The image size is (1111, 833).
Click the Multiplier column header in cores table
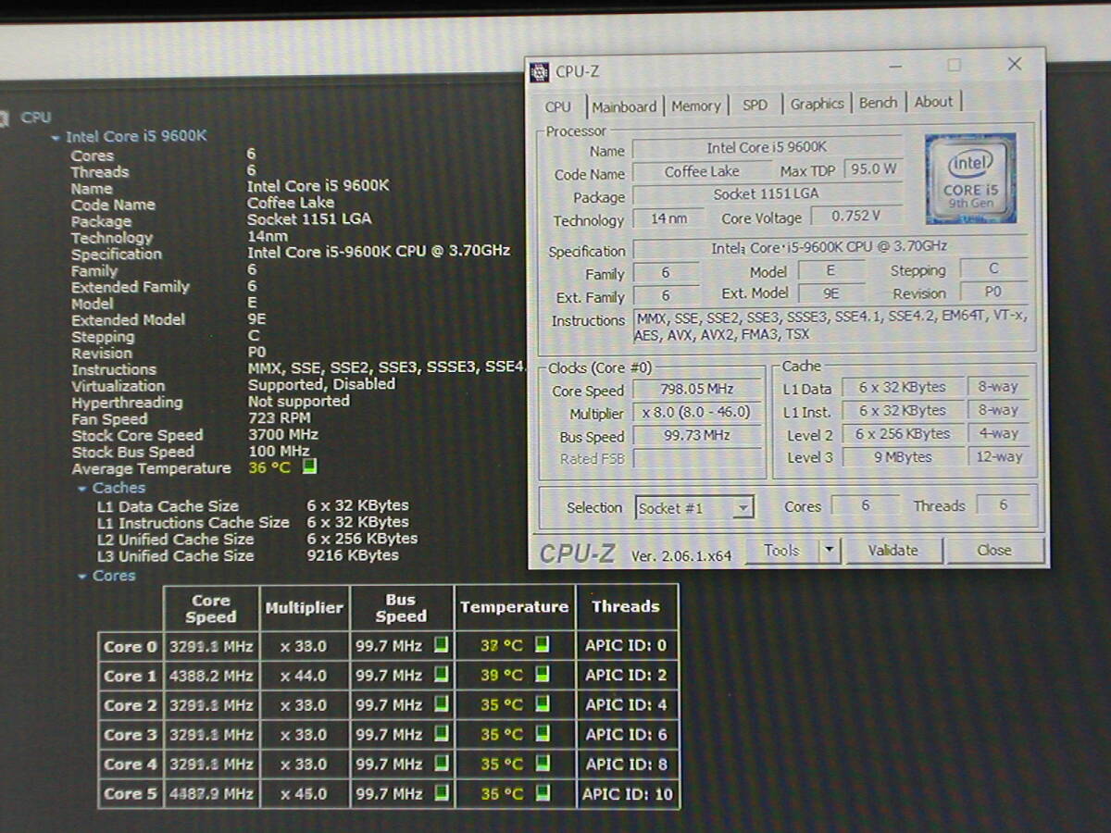[305, 608]
